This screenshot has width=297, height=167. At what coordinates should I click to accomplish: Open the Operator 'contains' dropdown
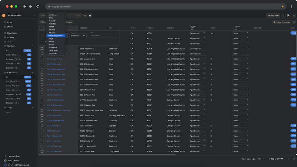tap(78, 35)
